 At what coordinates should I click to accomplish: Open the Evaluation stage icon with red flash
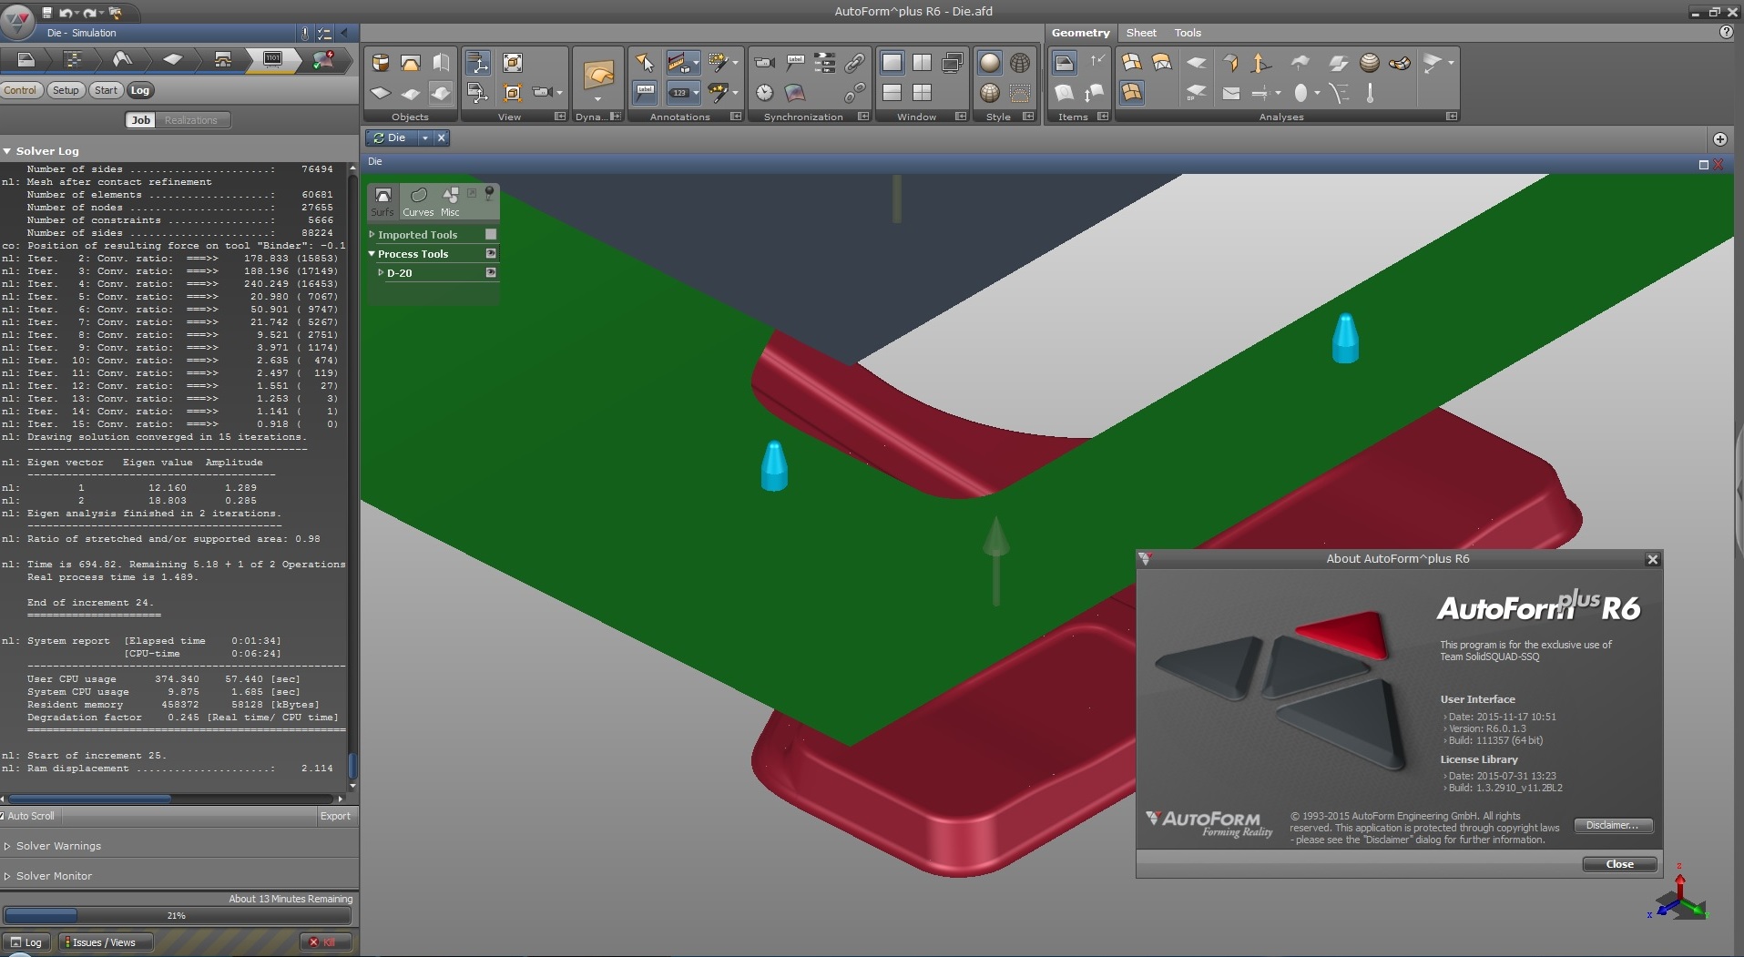pos(323,59)
